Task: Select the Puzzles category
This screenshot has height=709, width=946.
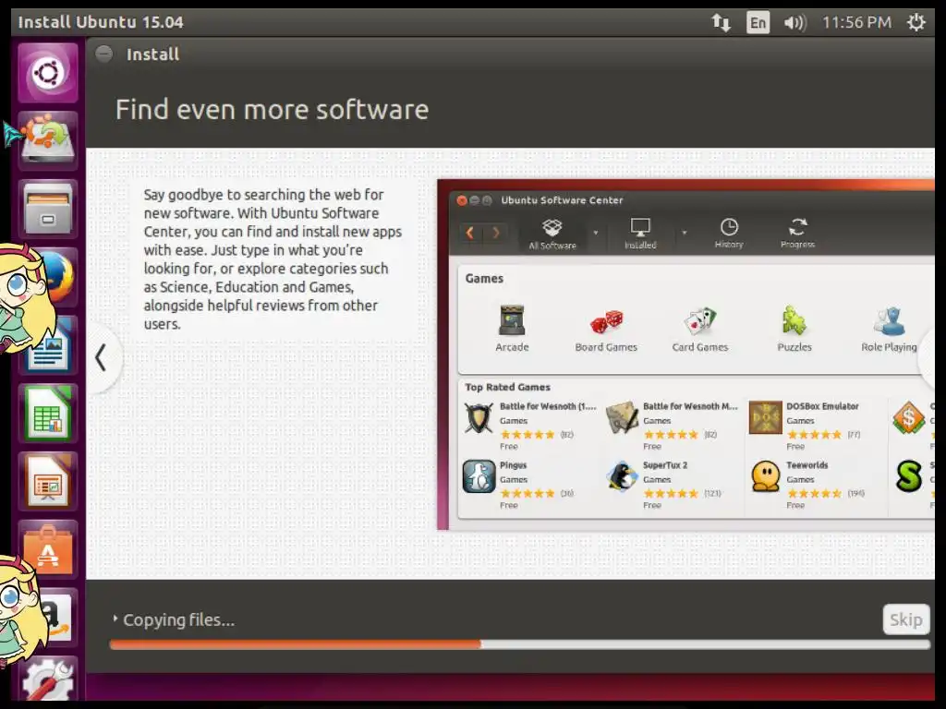Action: tap(794, 329)
